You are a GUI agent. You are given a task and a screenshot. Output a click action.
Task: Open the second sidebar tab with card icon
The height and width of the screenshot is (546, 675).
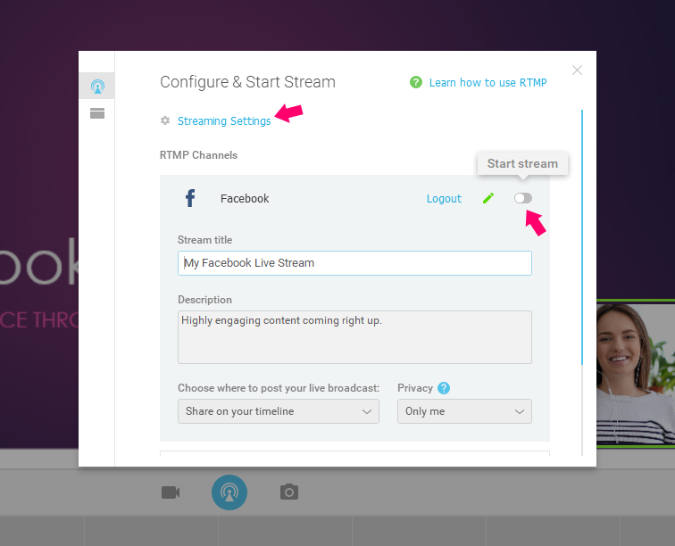pyautogui.click(x=97, y=113)
